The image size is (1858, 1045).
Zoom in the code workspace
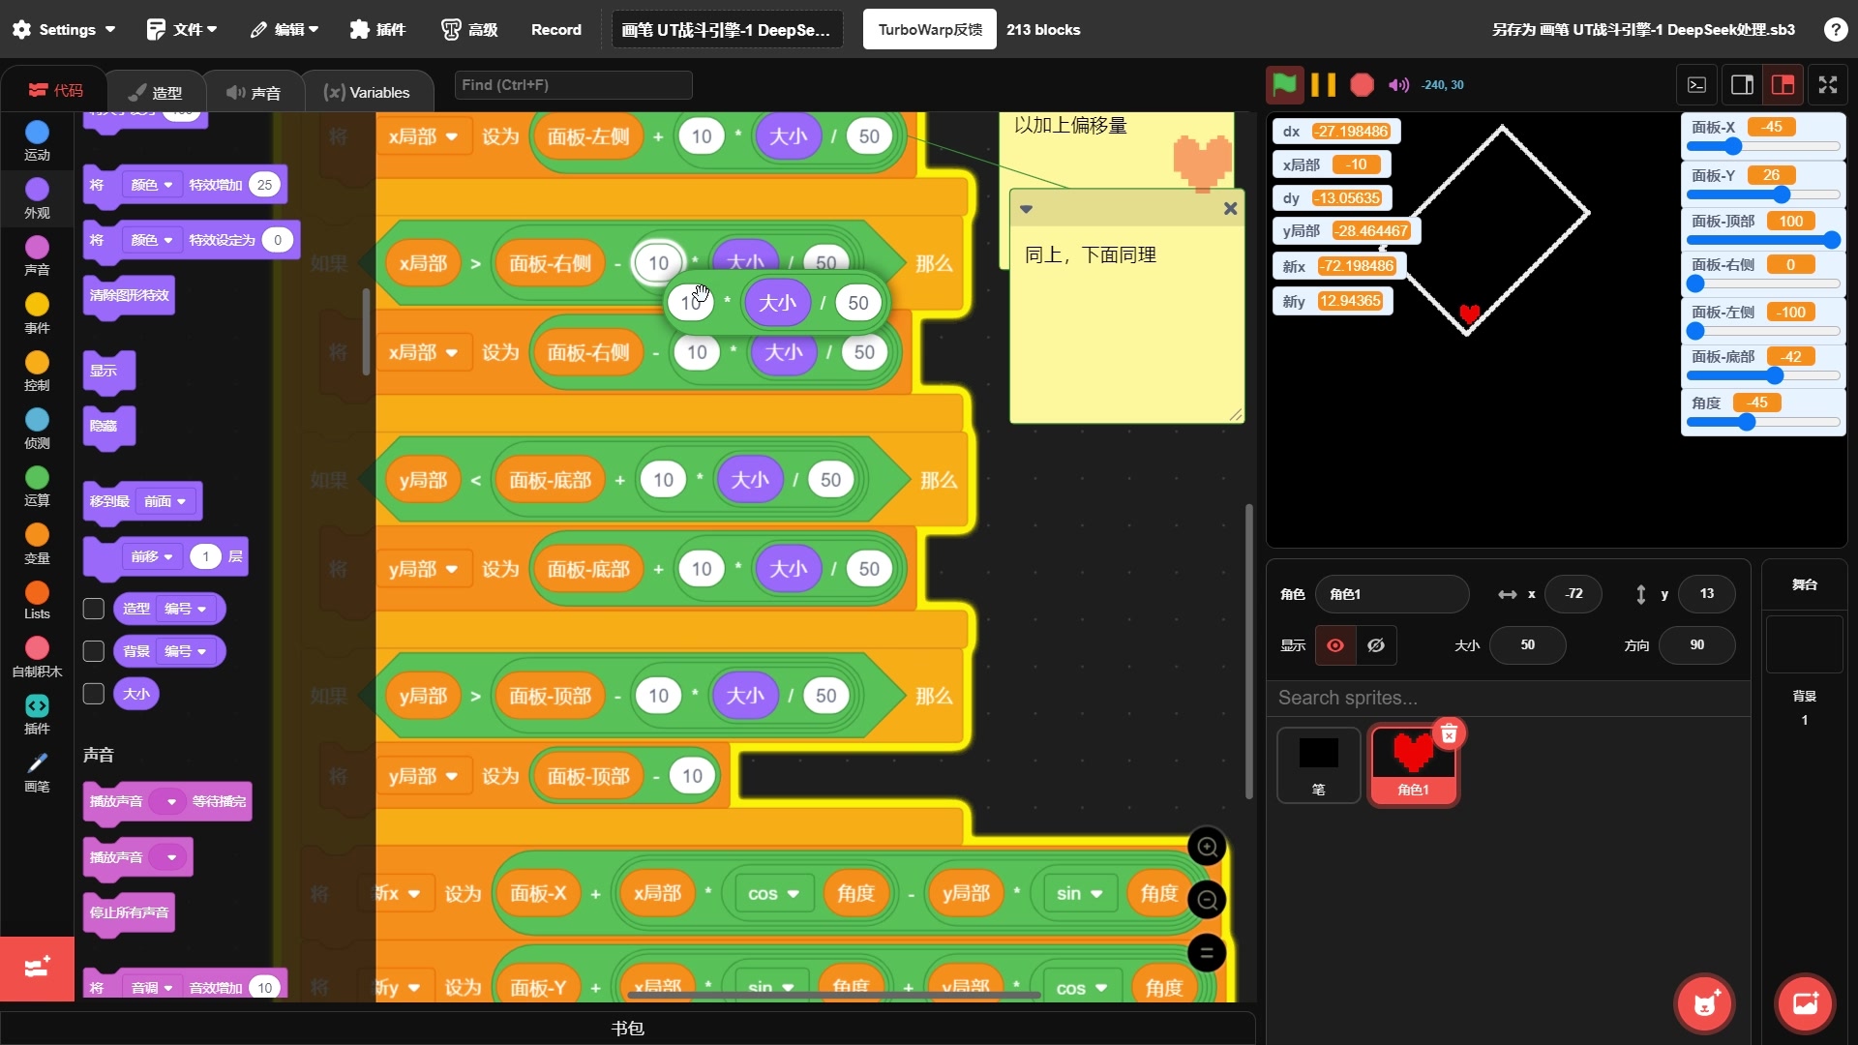[x=1207, y=848]
